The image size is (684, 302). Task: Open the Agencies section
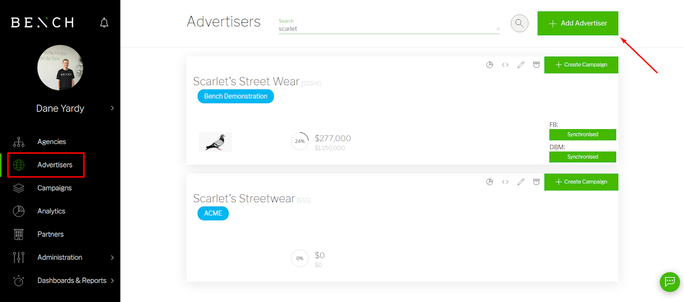click(x=52, y=141)
